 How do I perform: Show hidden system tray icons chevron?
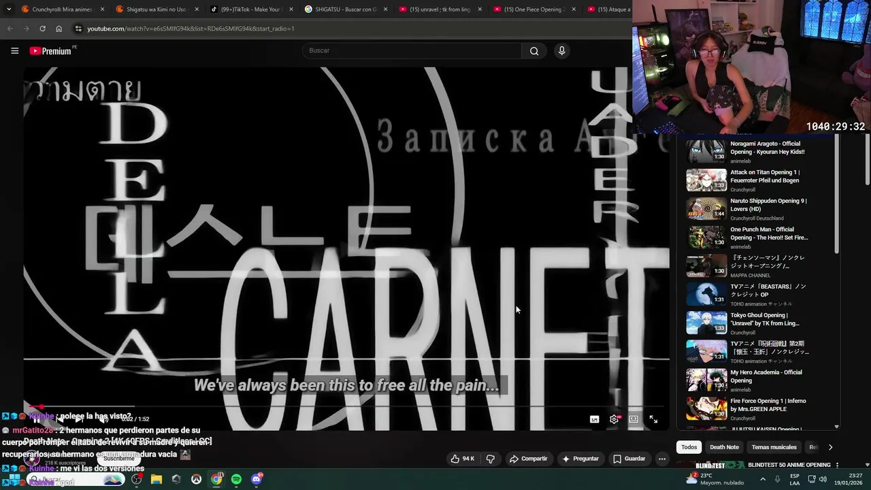(x=762, y=479)
